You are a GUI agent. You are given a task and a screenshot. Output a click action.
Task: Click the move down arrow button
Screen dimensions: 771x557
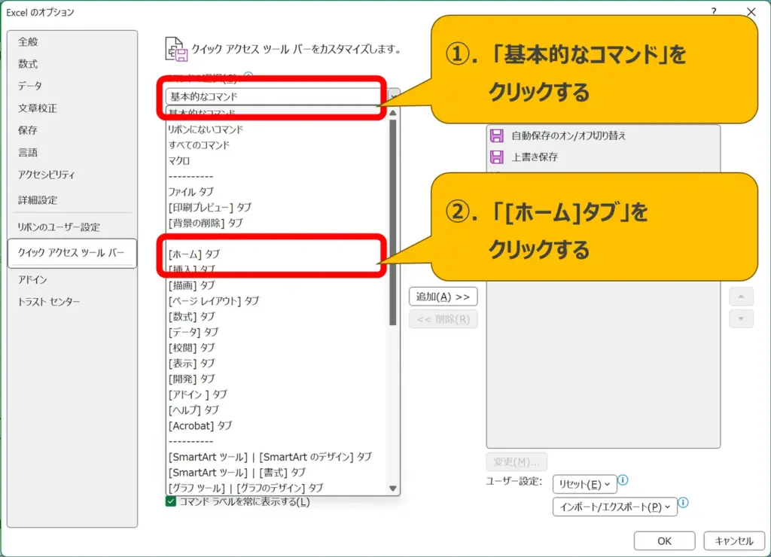coord(741,319)
